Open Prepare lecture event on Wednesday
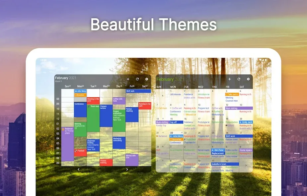Image resolution: width=307 pixels, height=196 pixels. tap(106, 116)
